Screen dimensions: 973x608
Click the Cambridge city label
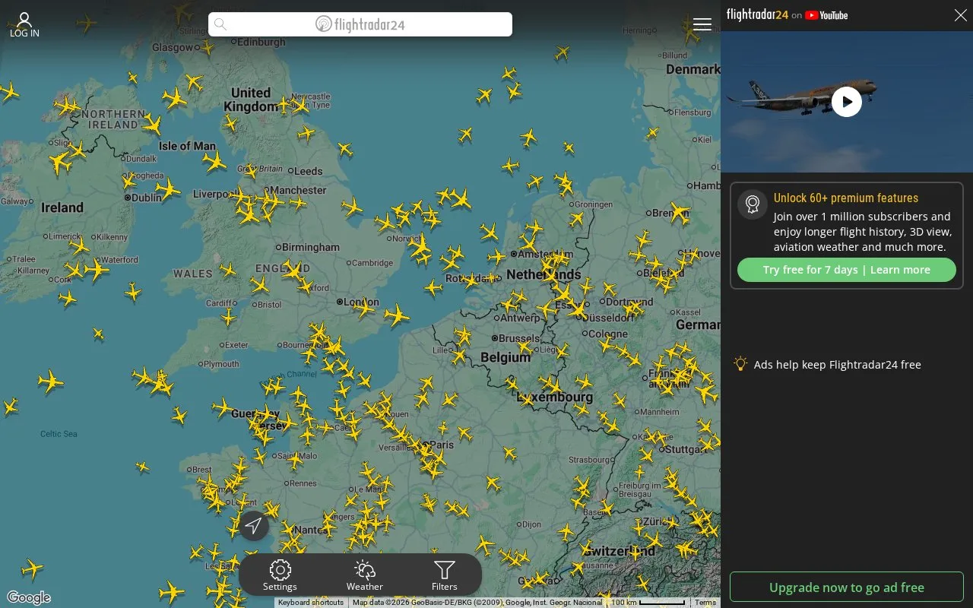pos(372,263)
